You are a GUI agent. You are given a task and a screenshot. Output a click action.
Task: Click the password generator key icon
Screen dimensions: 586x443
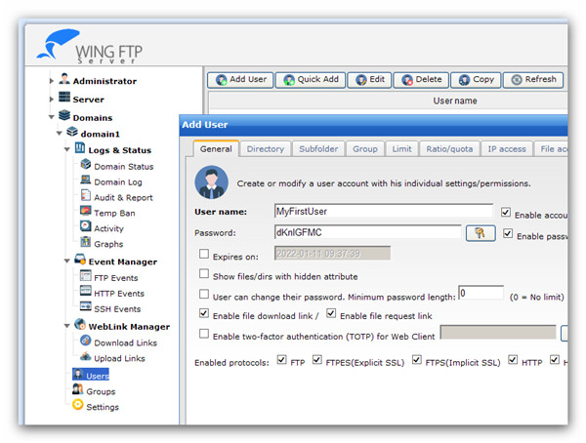point(480,232)
